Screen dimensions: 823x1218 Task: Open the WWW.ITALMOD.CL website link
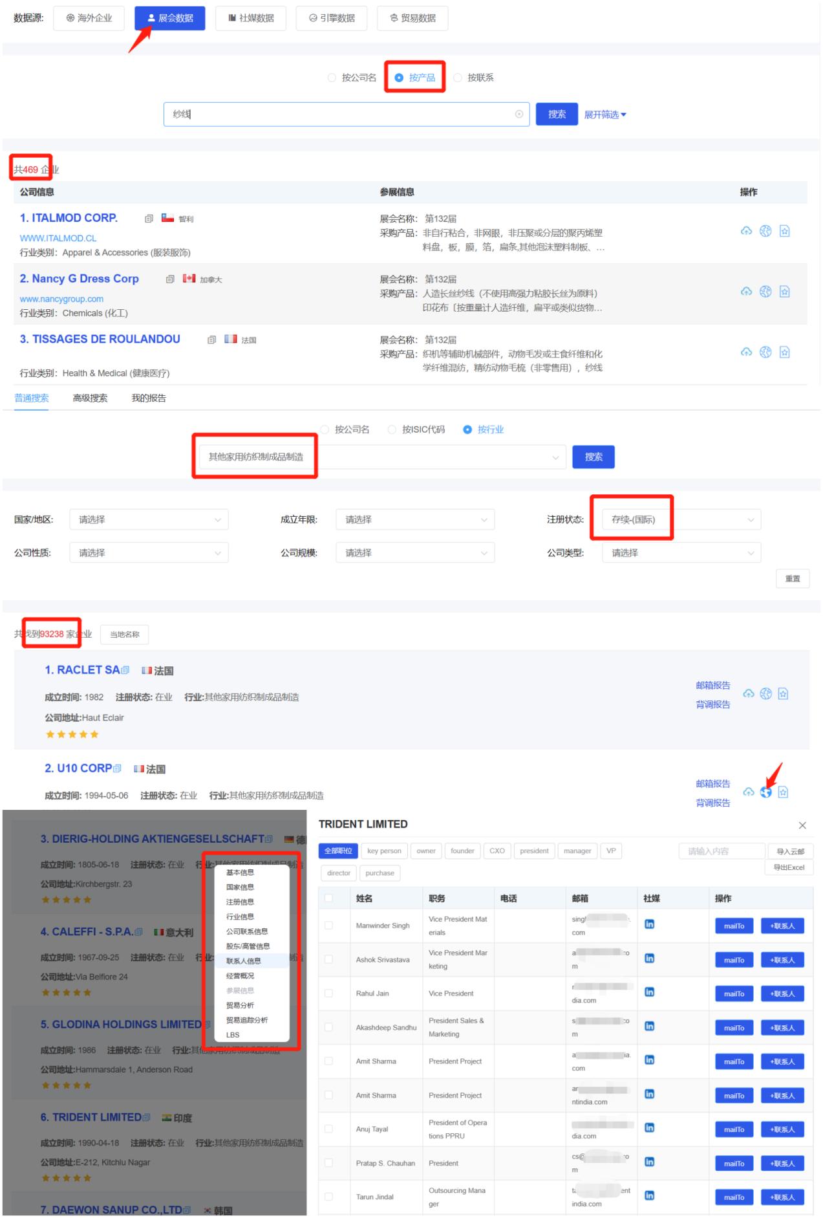pyautogui.click(x=58, y=238)
